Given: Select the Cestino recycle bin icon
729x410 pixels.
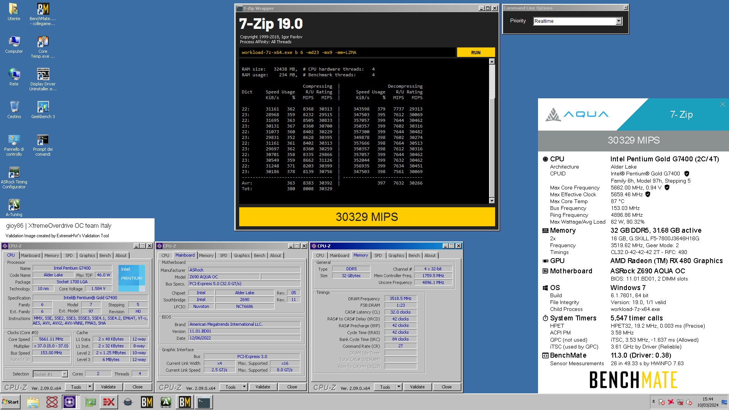Looking at the screenshot, I should click(14, 110).
